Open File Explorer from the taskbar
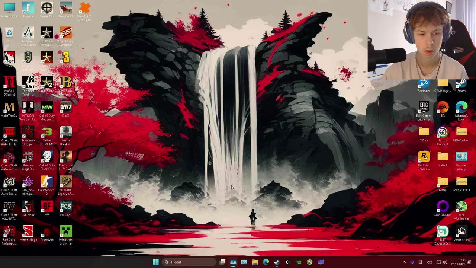This screenshot has width=476, height=268. click(x=255, y=262)
